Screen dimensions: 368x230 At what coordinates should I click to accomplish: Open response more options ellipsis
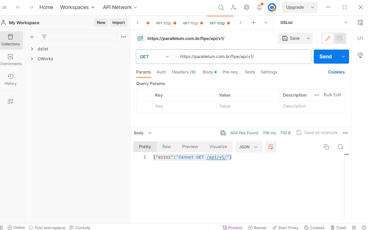click(x=345, y=133)
